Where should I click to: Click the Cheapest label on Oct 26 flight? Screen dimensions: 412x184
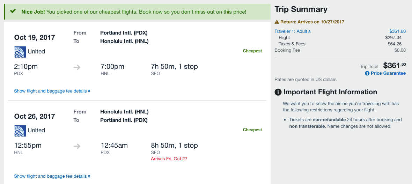click(x=252, y=130)
